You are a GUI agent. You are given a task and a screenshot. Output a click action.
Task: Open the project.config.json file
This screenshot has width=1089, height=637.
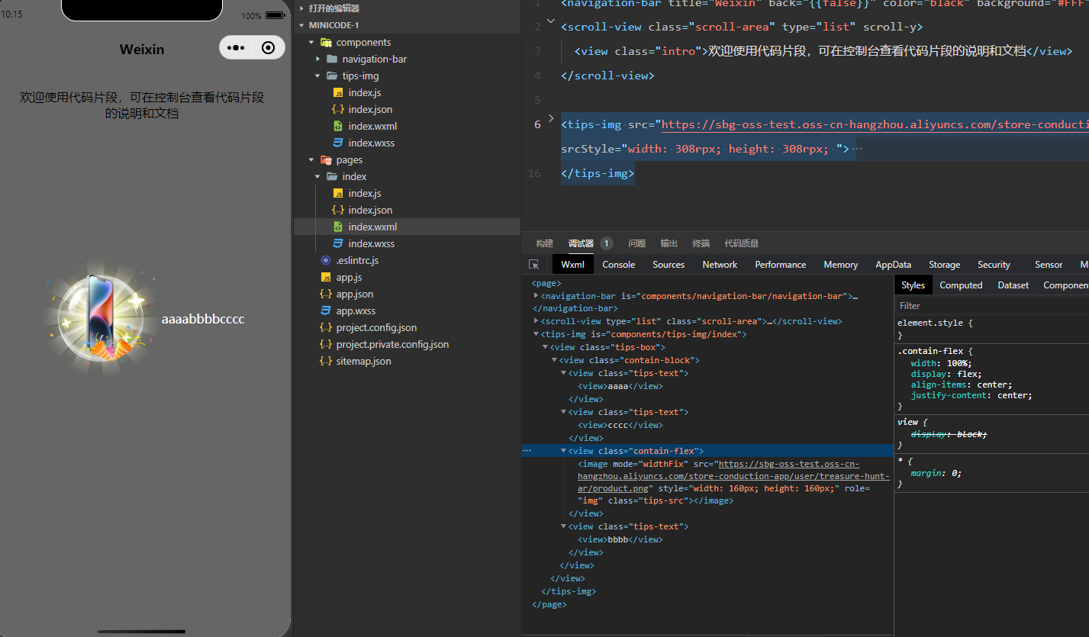[x=376, y=327]
